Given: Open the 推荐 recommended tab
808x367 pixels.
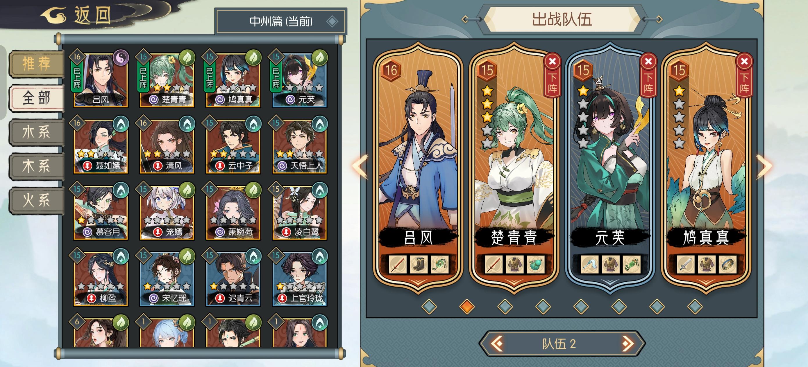Looking at the screenshot, I should [36, 64].
